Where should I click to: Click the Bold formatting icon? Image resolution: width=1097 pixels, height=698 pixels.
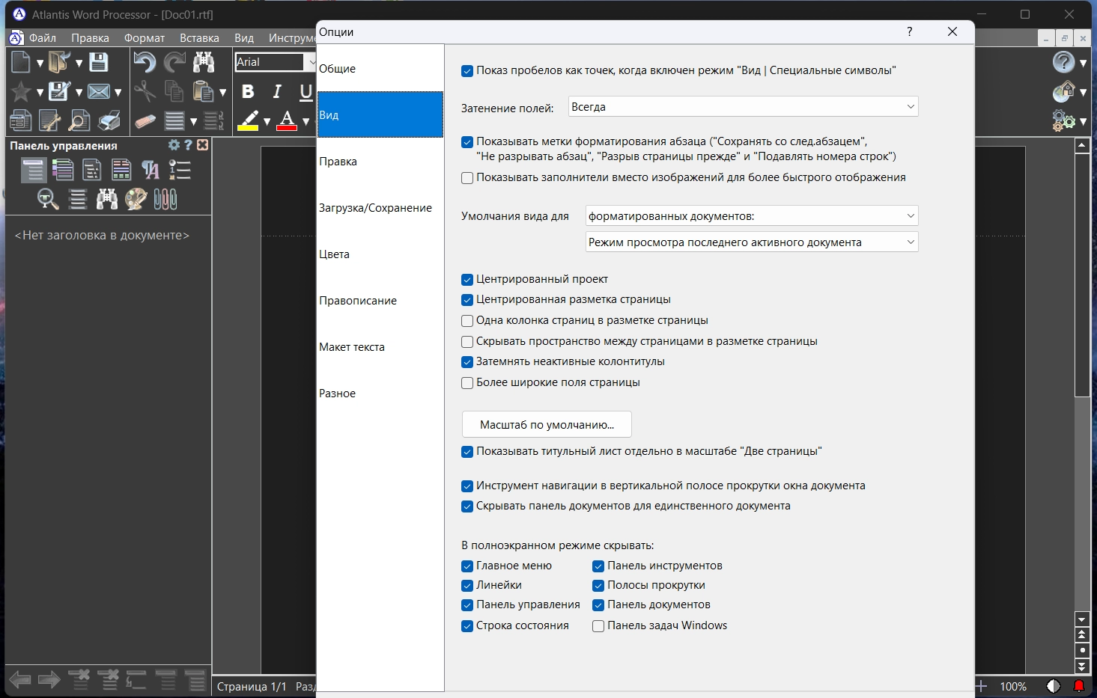click(249, 92)
